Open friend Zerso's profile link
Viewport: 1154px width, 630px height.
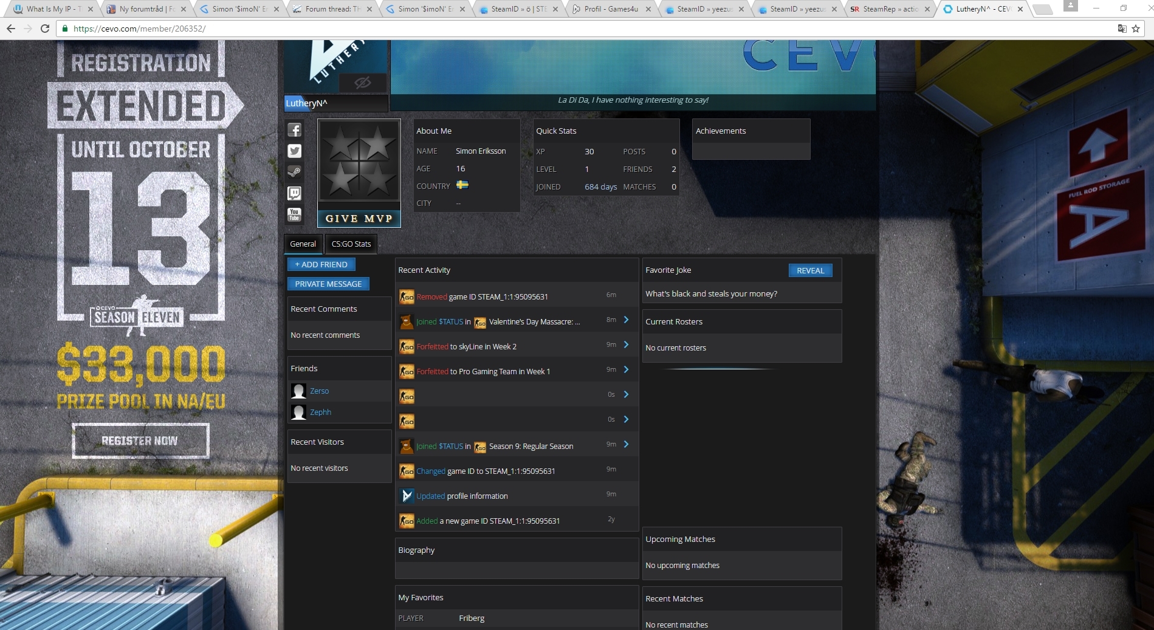[x=320, y=391]
